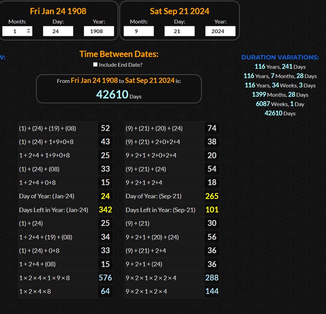
Task: Select the start Year field showing 1908
Action: tap(99, 31)
